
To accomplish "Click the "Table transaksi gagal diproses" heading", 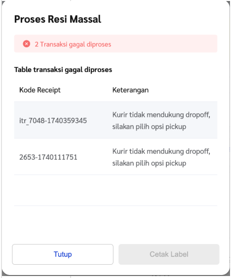I will [63, 69].
